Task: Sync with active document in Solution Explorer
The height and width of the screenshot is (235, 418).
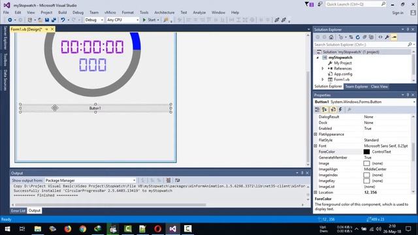Action: pyautogui.click(x=351, y=37)
